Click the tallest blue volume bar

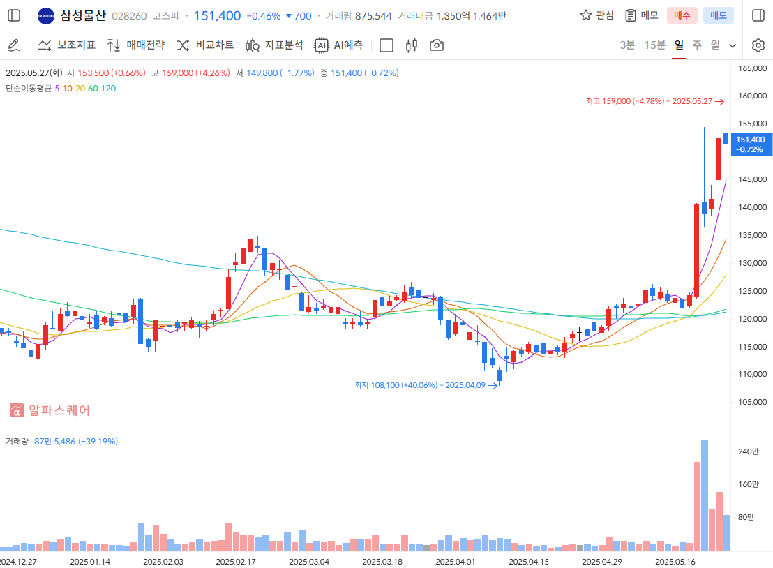[705, 495]
